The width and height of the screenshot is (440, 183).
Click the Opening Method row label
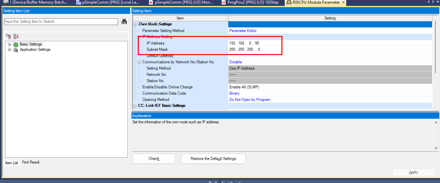[x=156, y=100]
